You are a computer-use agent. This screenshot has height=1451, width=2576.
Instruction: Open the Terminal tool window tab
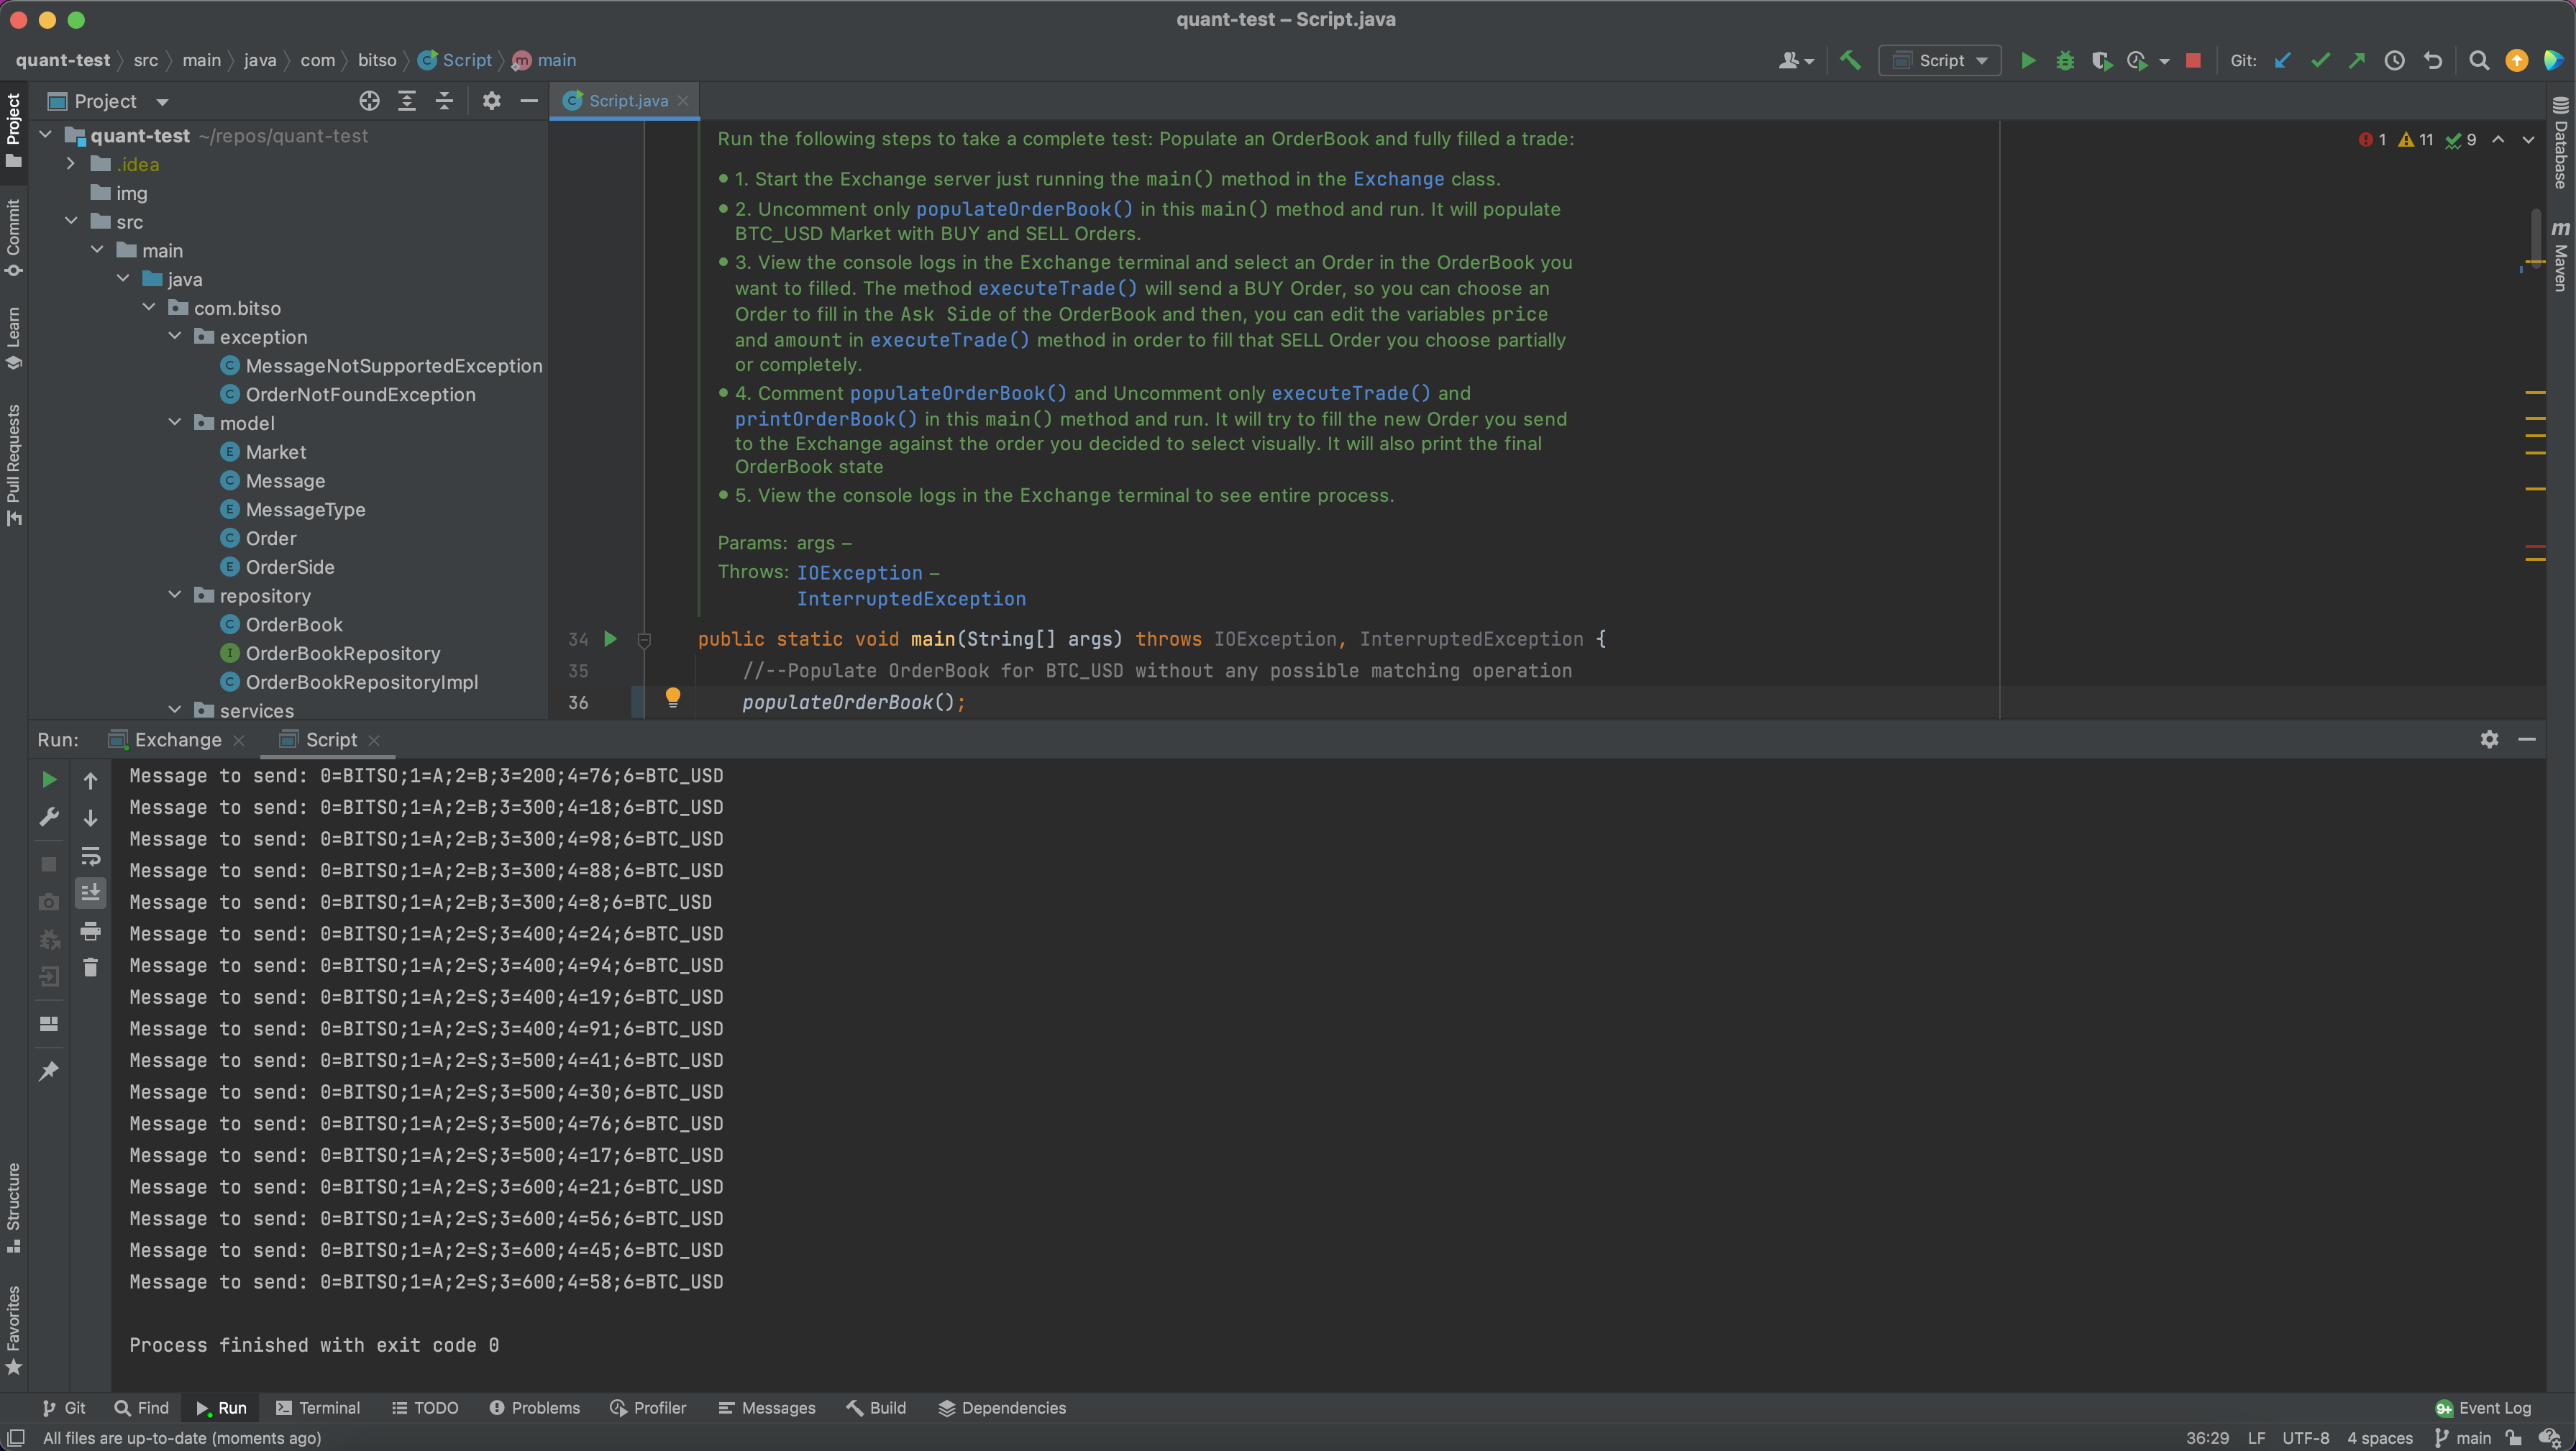click(318, 1408)
